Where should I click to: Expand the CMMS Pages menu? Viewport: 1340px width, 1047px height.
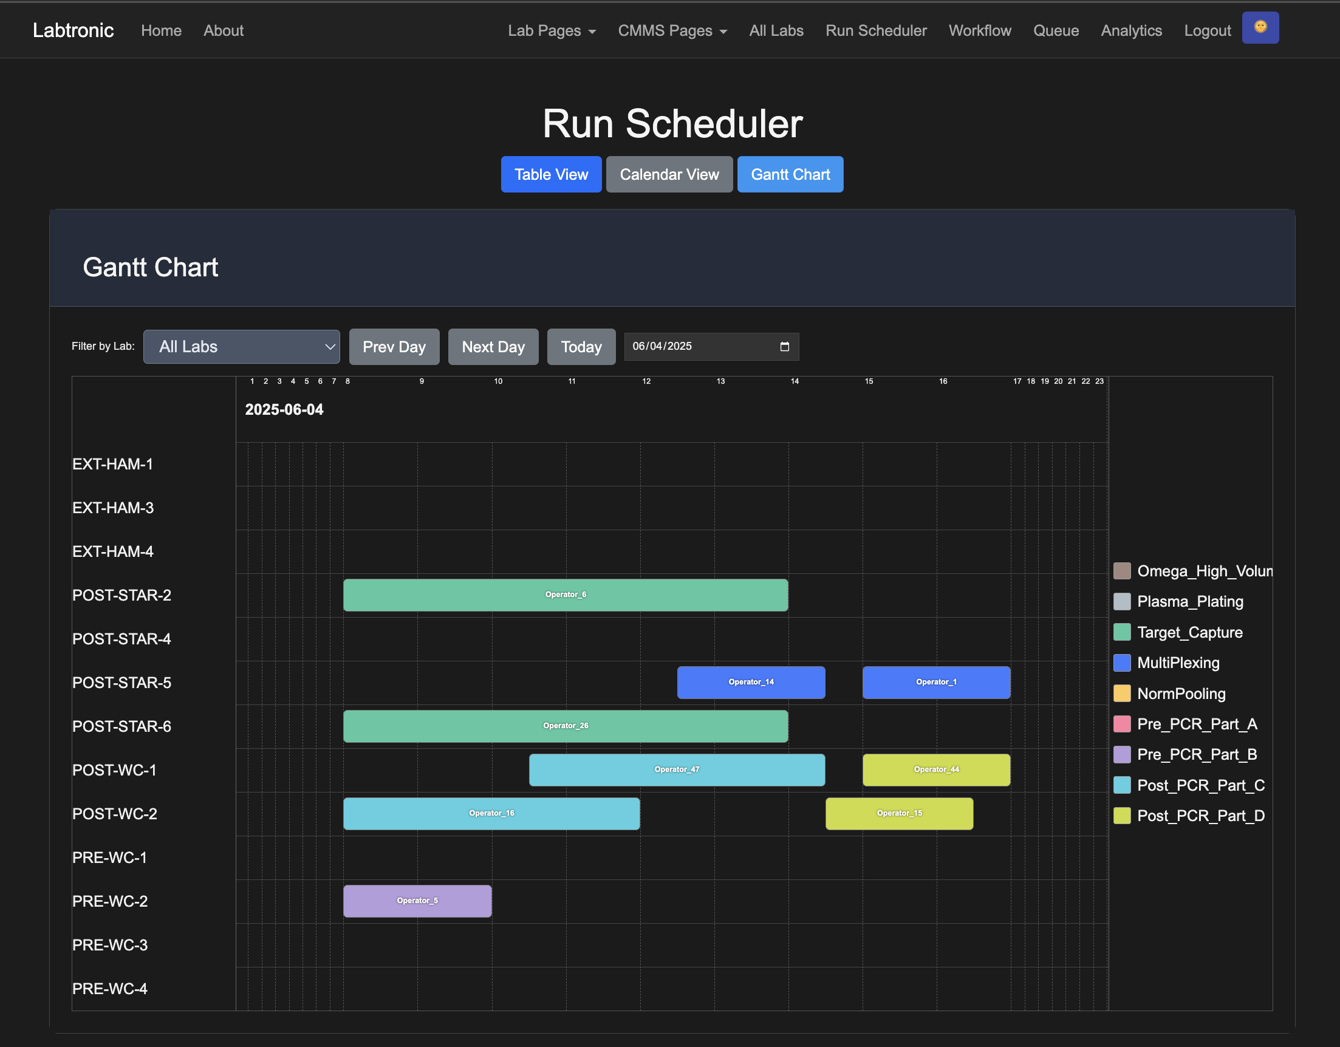click(672, 30)
